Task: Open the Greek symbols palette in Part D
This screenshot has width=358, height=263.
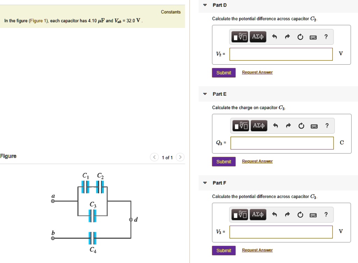Action: [x=258, y=37]
